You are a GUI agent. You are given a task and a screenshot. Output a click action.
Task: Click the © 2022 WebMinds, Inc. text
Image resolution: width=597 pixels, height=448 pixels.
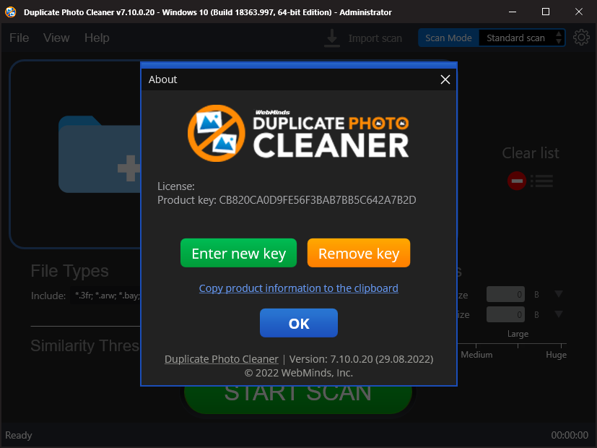[299, 373]
